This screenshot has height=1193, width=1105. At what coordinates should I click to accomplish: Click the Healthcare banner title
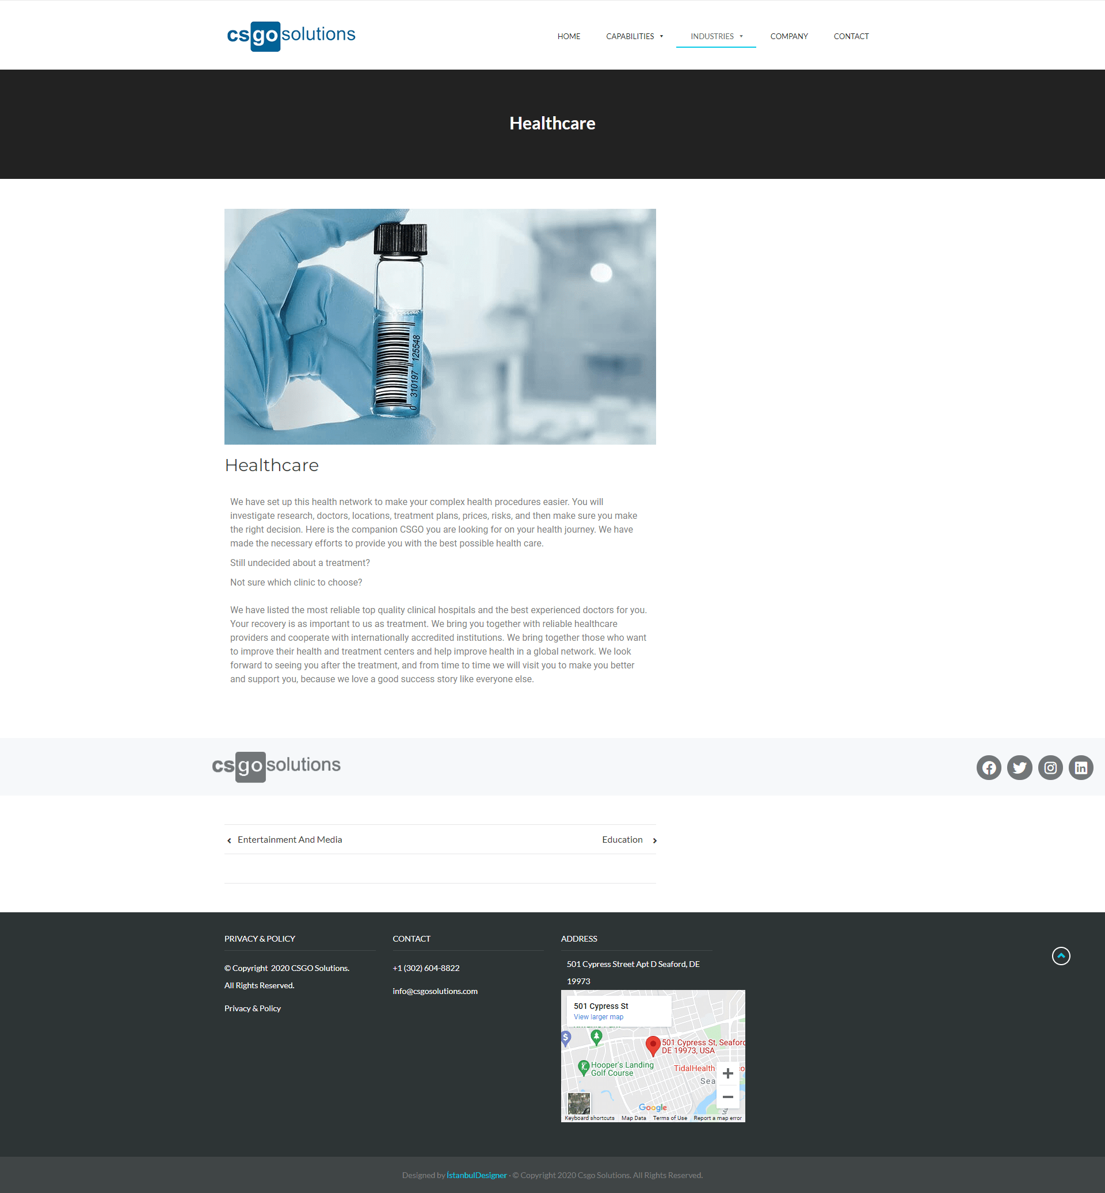point(552,123)
